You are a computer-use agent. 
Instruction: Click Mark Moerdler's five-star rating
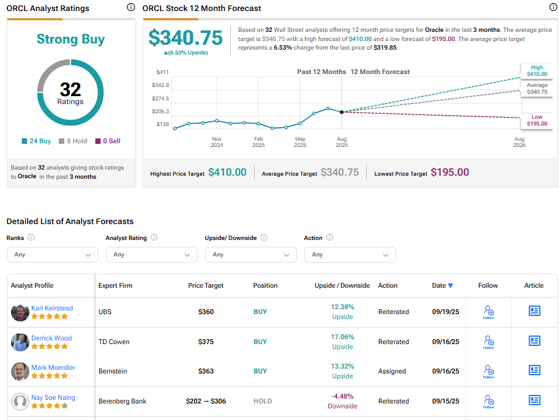point(49,375)
